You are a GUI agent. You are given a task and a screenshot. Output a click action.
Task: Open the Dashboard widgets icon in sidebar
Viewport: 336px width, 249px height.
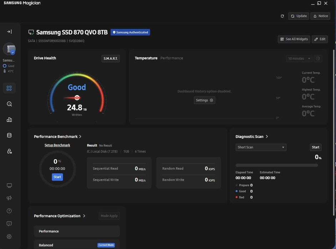[9, 88]
